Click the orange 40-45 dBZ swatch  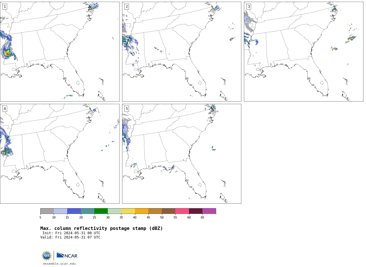pos(142,211)
